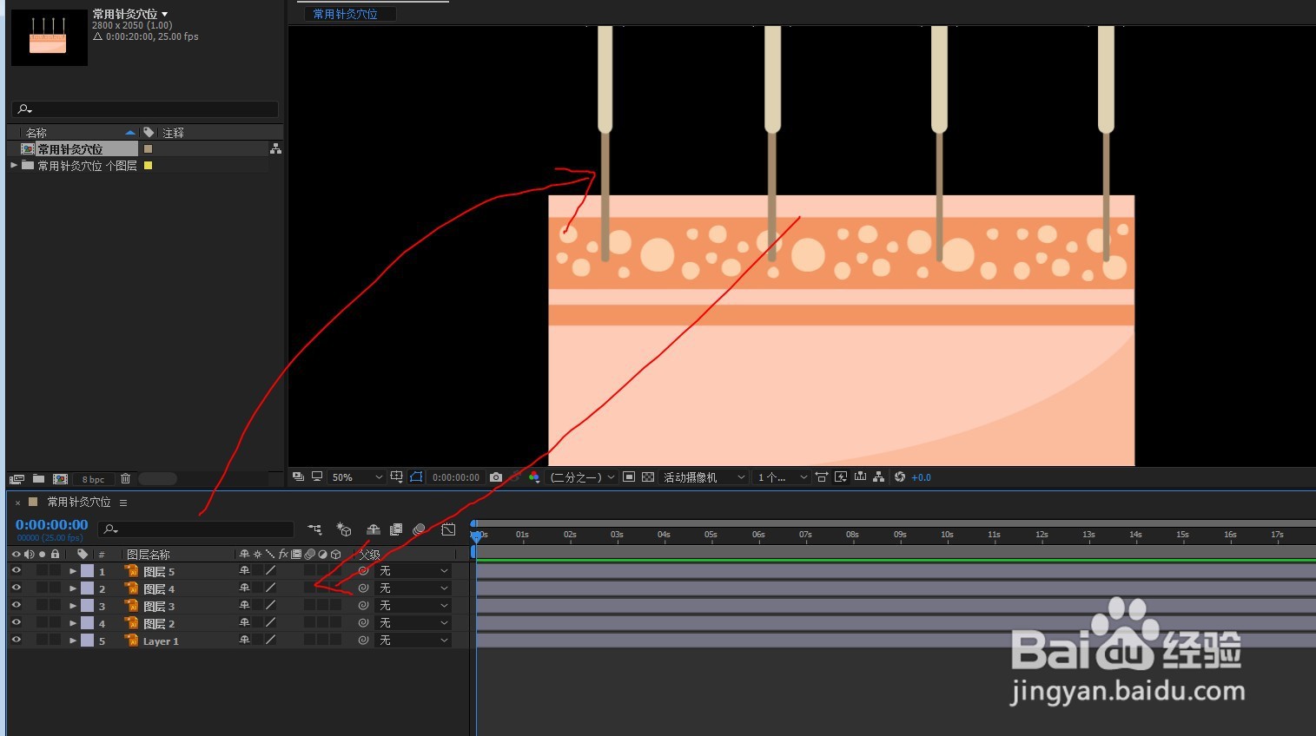Click the blue current time 0:00:00:00 in timeline

[52, 525]
